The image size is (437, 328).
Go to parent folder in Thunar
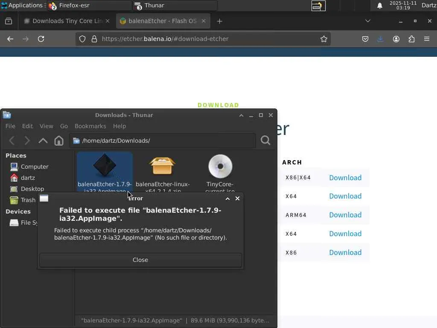(43, 141)
